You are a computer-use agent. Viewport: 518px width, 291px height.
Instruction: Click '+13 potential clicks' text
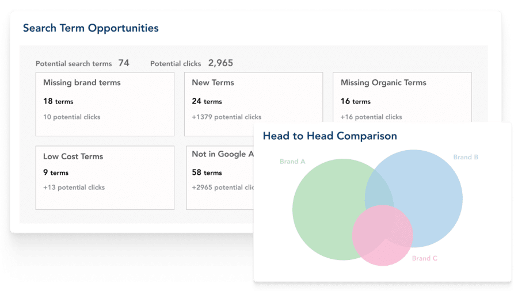click(x=74, y=187)
